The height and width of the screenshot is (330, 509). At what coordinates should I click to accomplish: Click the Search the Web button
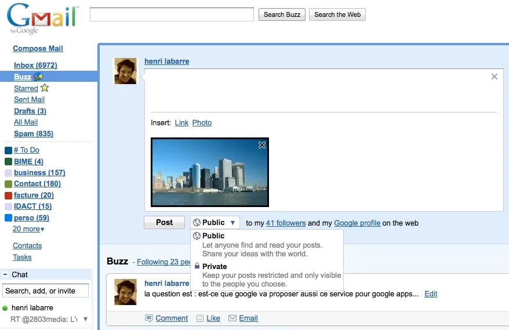[x=337, y=14]
